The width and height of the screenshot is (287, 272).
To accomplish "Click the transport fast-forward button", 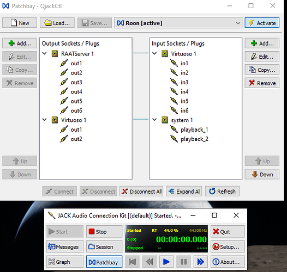I will point(200,262).
